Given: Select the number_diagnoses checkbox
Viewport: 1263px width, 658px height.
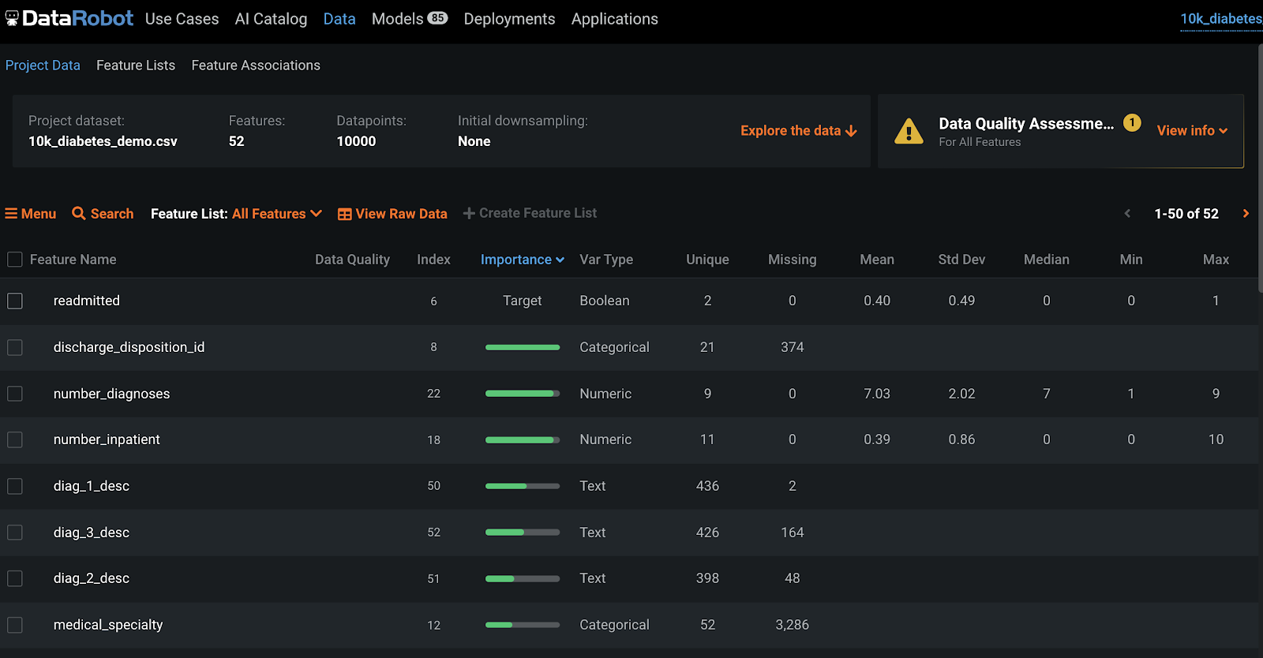Looking at the screenshot, I should click(x=15, y=394).
